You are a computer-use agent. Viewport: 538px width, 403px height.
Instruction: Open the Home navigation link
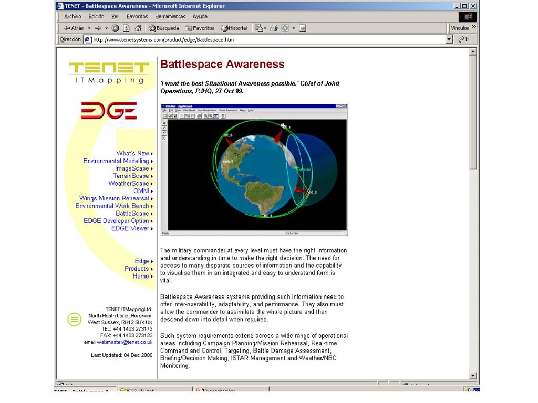(141, 276)
